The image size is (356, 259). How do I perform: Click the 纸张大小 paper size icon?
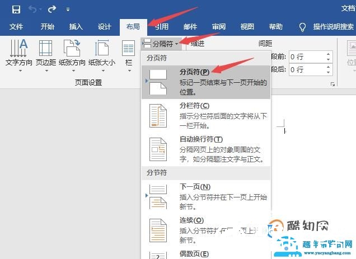coord(102,48)
